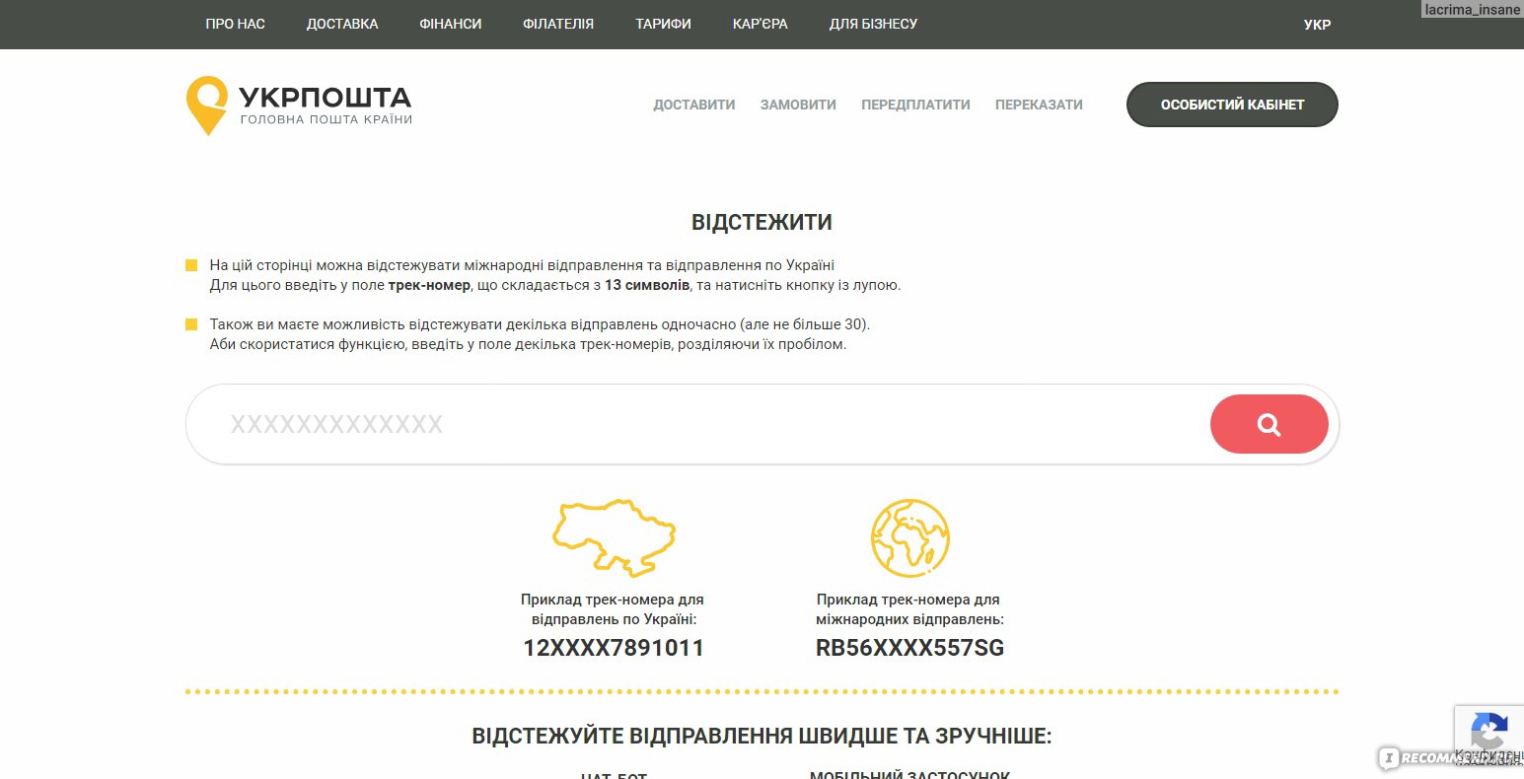
Task: Open the ФІЛАТЕЛІЯ menu item
Action: point(558,24)
